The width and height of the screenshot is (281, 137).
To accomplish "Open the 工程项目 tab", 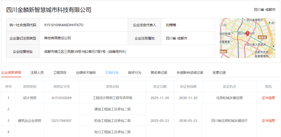I will point(60,73).
